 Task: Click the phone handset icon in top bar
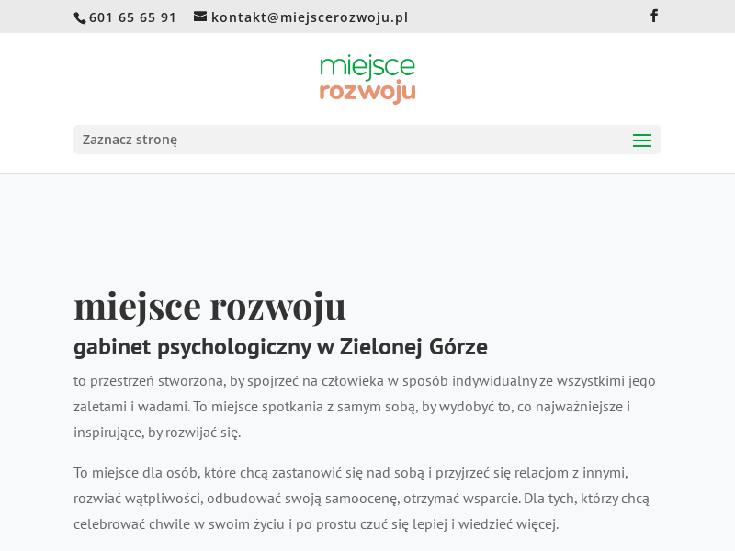(x=80, y=17)
